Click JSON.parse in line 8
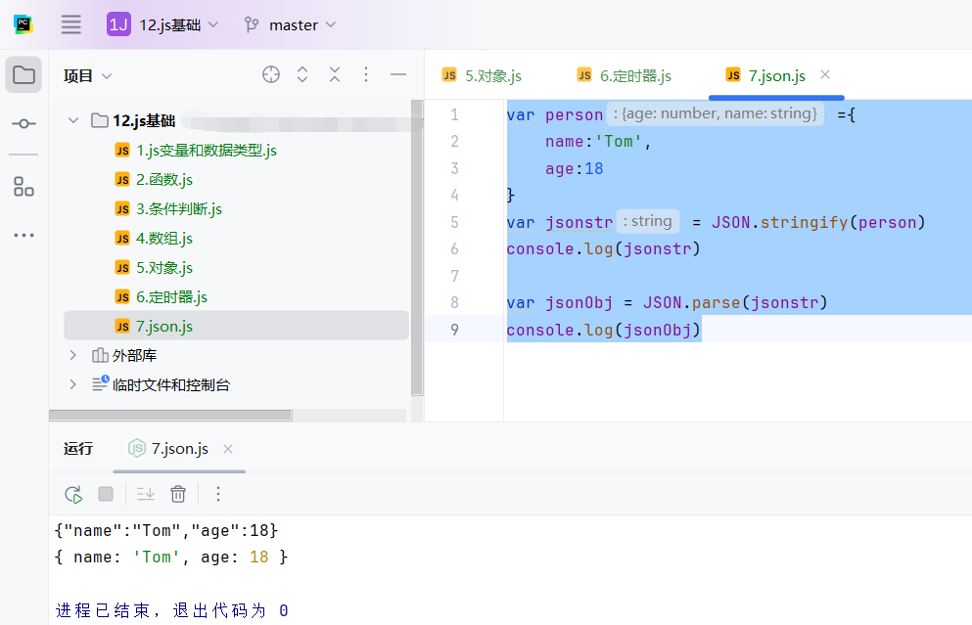Image resolution: width=972 pixels, height=625 pixels. click(x=692, y=303)
